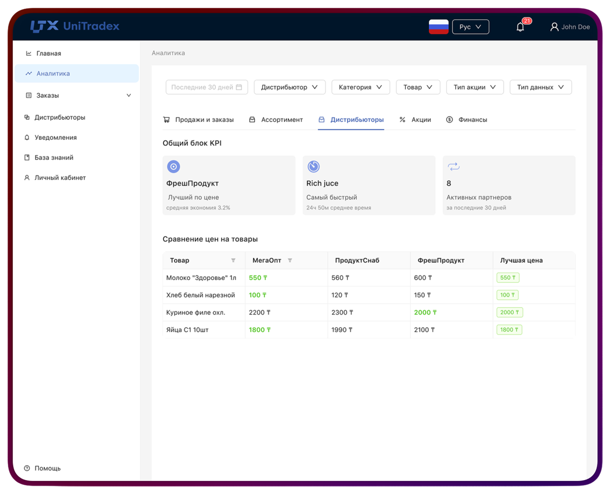The height and width of the screenshot is (493, 609).
Task: Click the notification bell icon
Action: point(520,27)
